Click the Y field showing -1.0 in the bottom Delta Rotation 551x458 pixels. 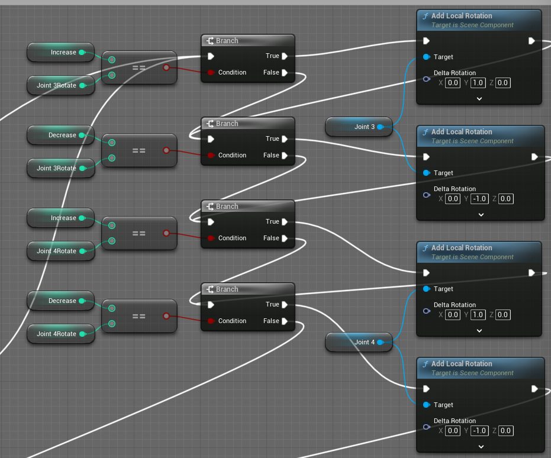point(479,431)
